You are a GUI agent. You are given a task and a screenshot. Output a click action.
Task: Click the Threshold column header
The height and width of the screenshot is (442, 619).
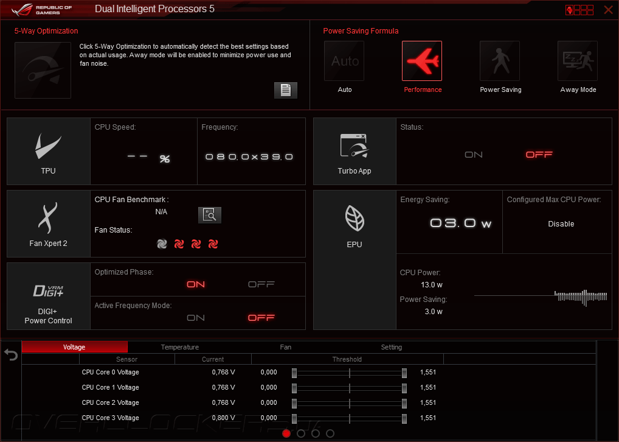pos(347,359)
